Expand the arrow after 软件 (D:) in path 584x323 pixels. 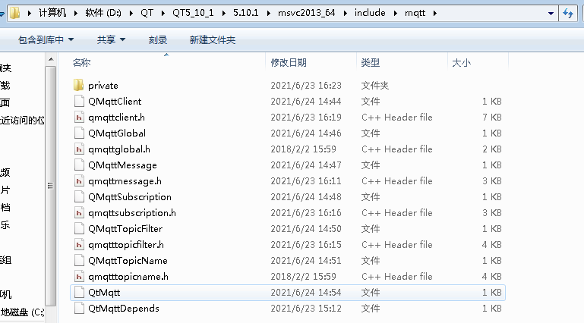pyautogui.click(x=131, y=14)
